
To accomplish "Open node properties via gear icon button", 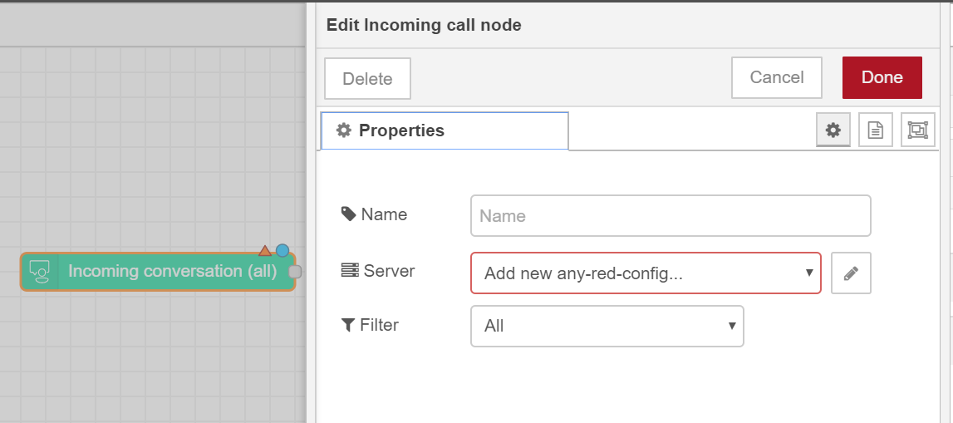I will click(833, 130).
